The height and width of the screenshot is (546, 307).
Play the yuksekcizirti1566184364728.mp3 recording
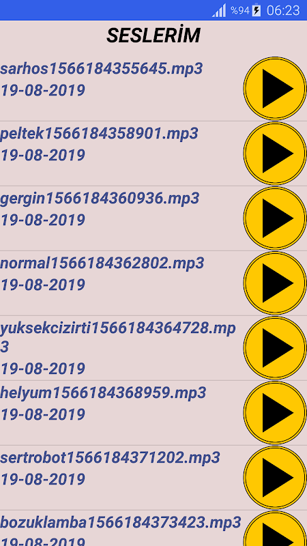point(275,347)
